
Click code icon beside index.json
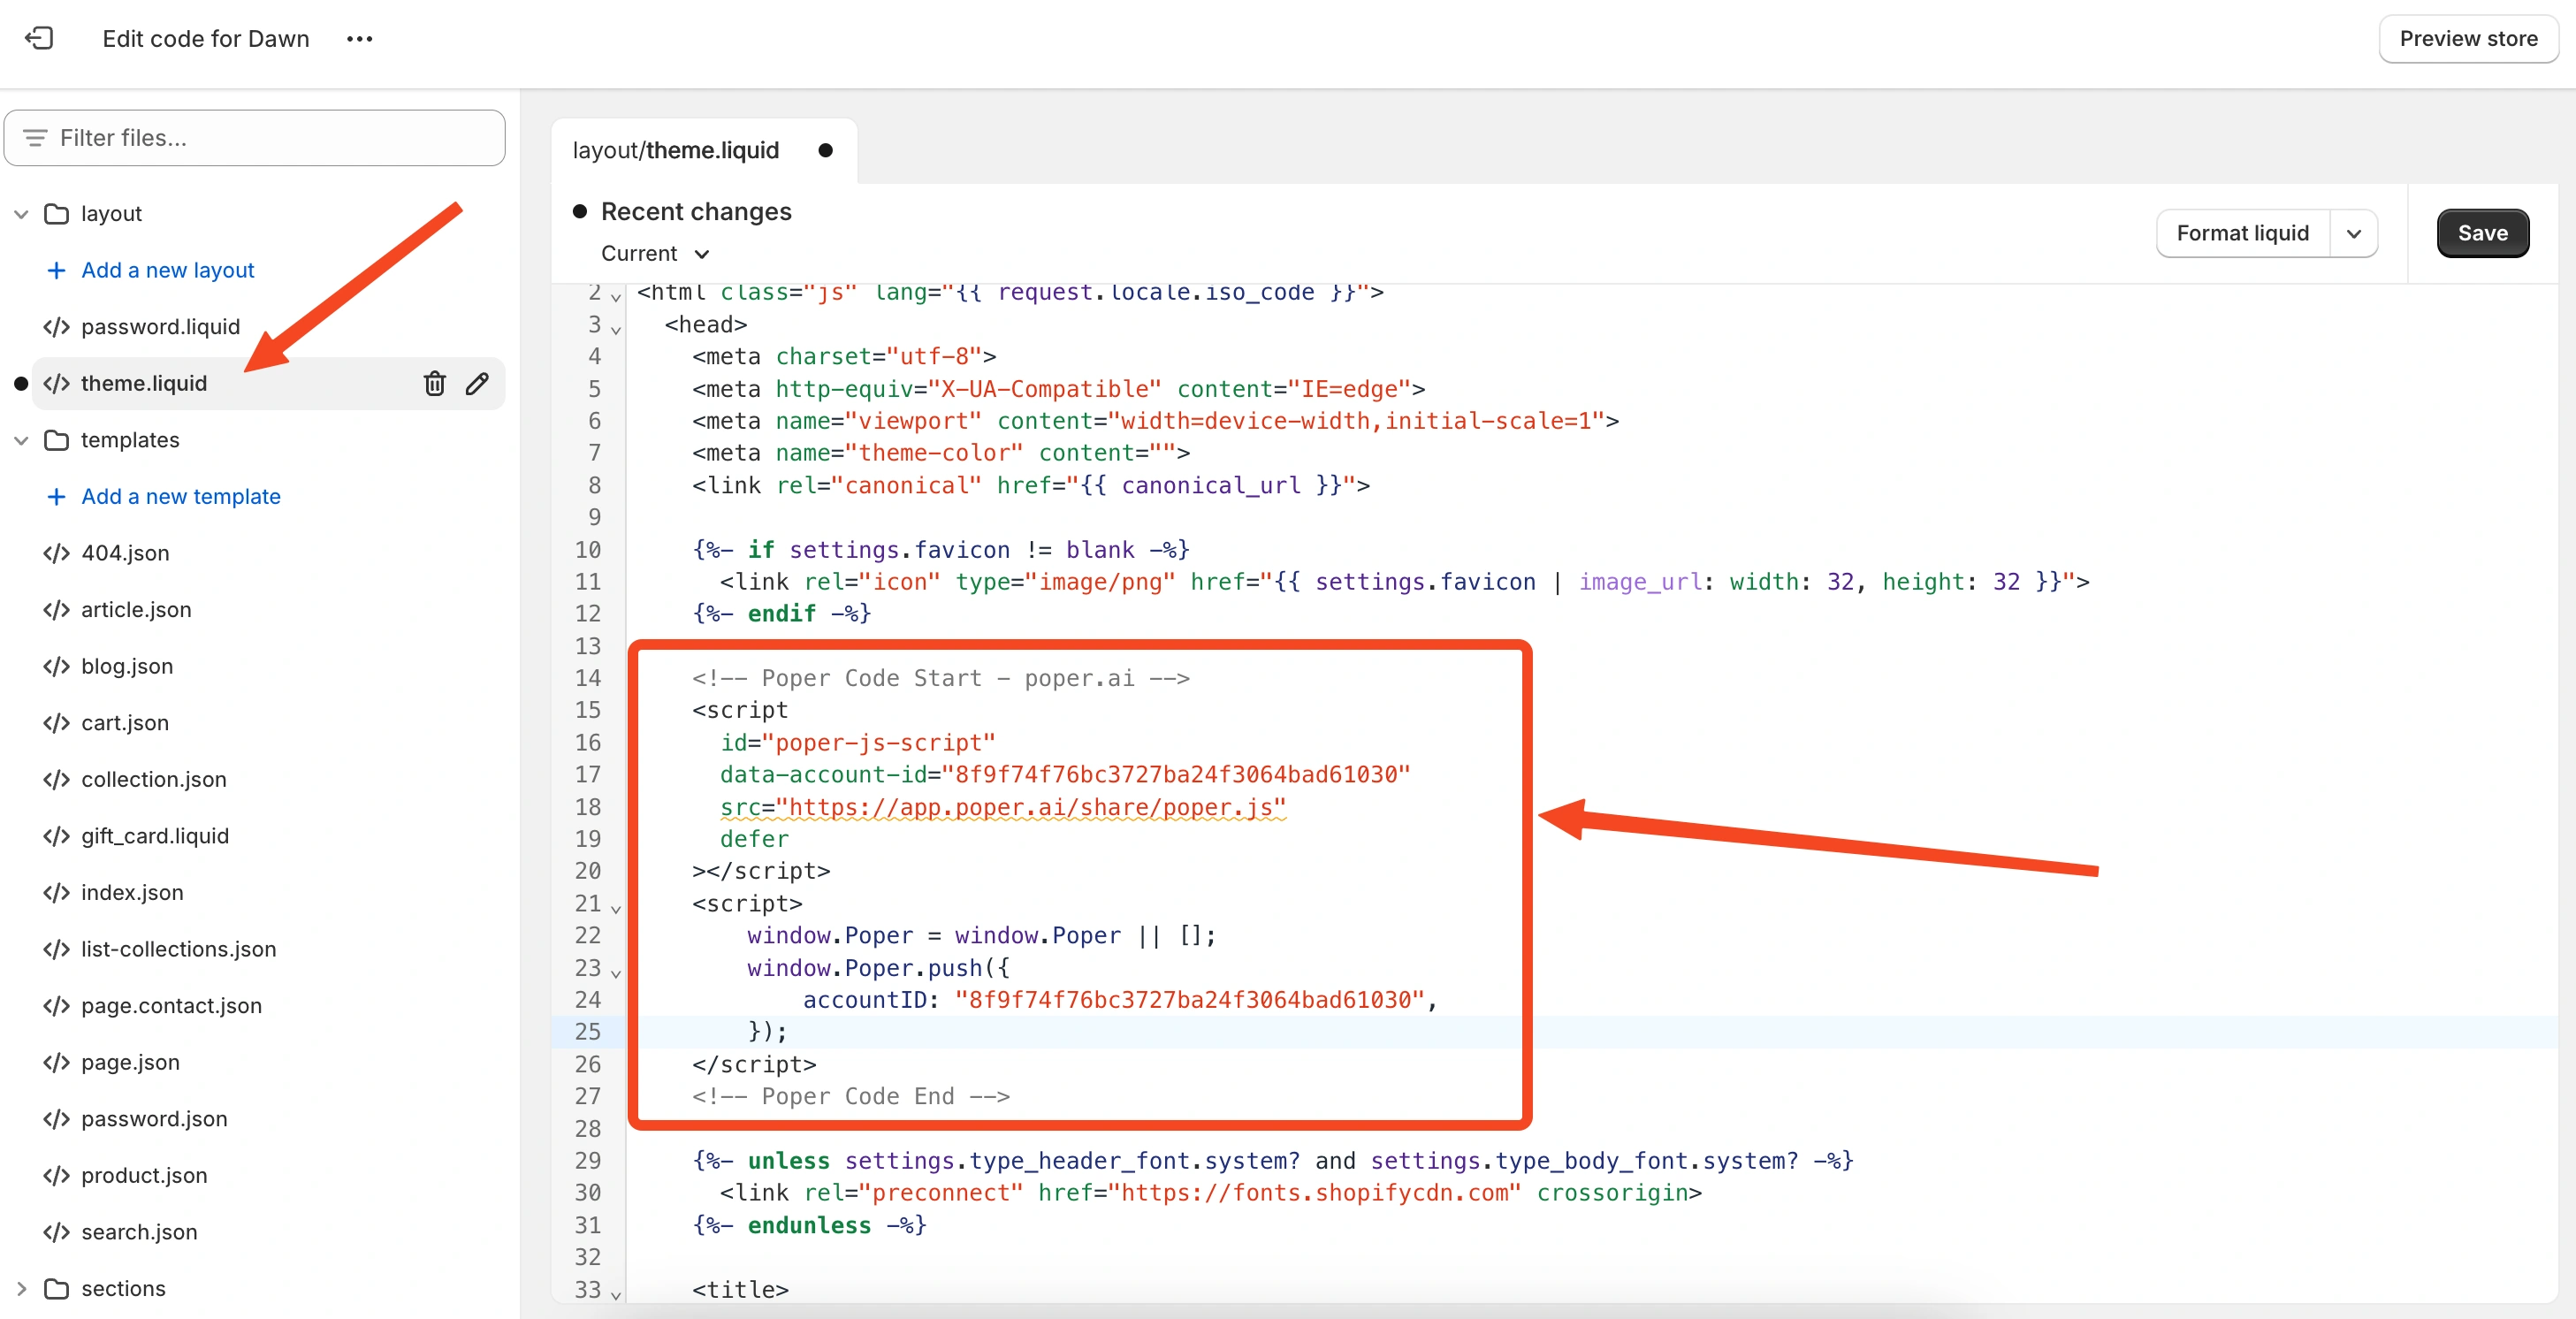[57, 892]
